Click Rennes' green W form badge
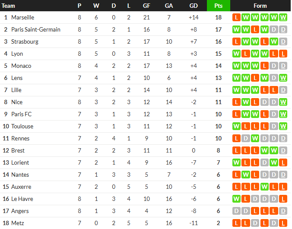The image size is (292, 229). [x=255, y=138]
